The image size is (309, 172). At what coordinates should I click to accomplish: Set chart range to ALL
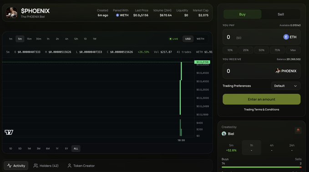(76, 148)
